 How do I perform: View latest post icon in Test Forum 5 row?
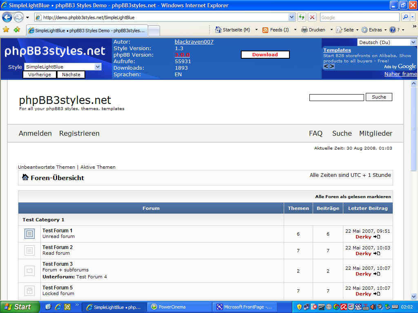pyautogui.click(x=377, y=294)
